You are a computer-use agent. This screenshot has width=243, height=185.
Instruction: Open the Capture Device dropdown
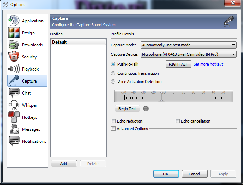[189, 54]
